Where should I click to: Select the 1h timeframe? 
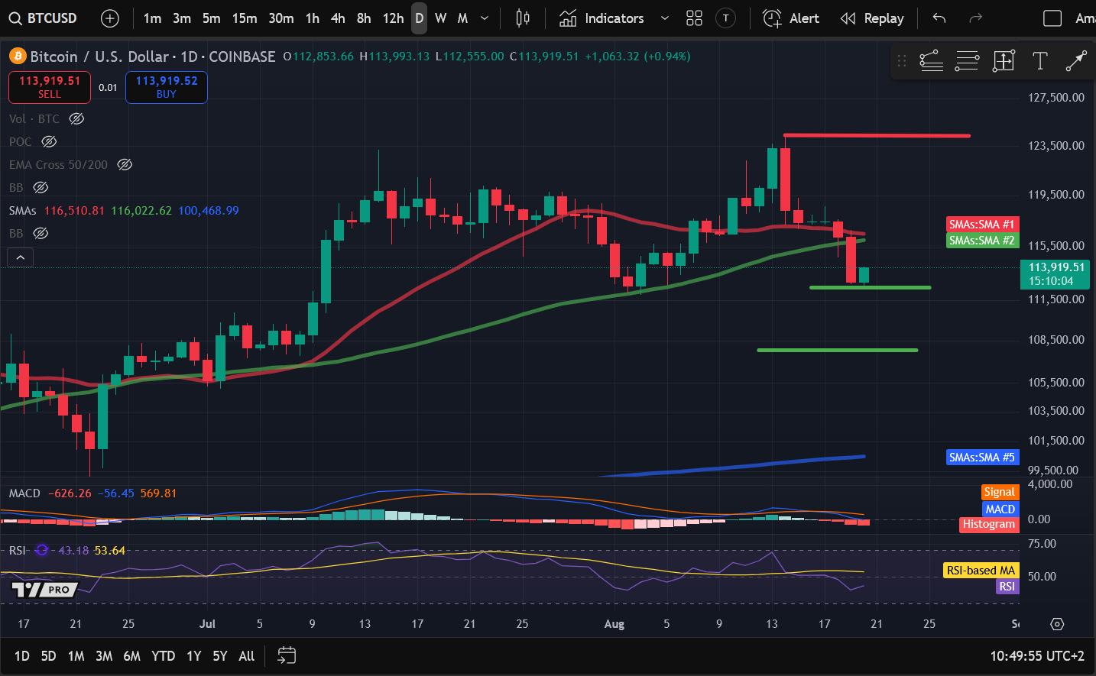pos(313,18)
